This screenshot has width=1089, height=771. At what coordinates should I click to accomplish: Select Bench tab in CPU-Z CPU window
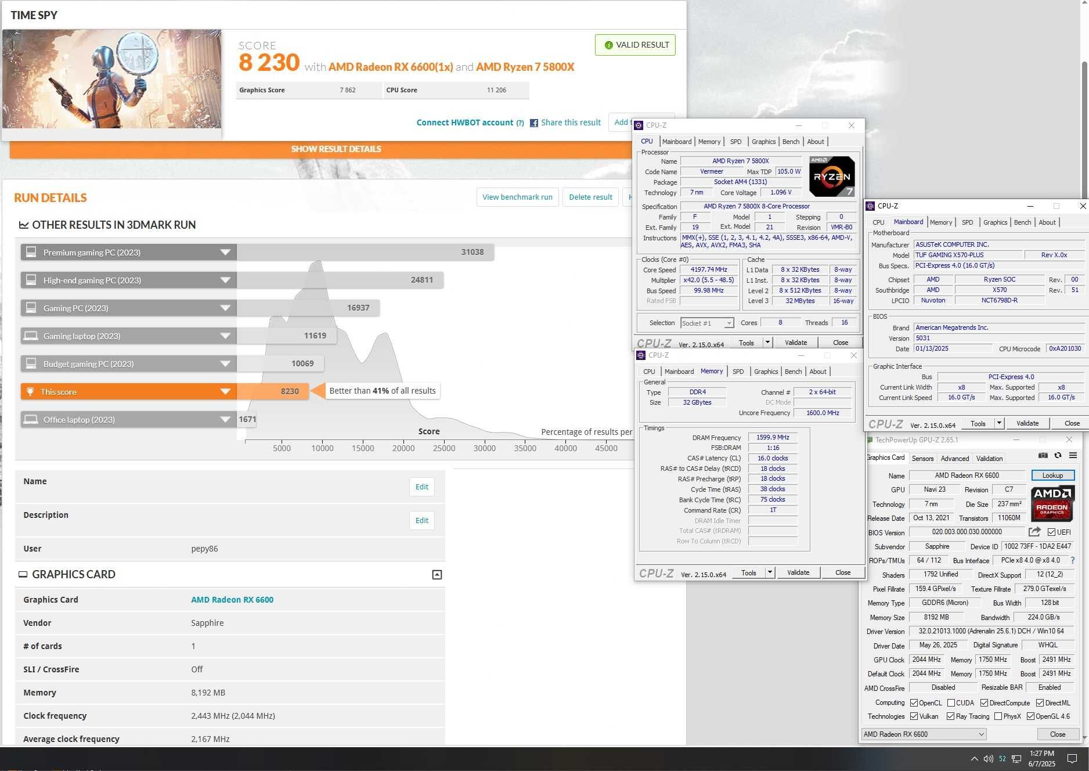tap(791, 142)
